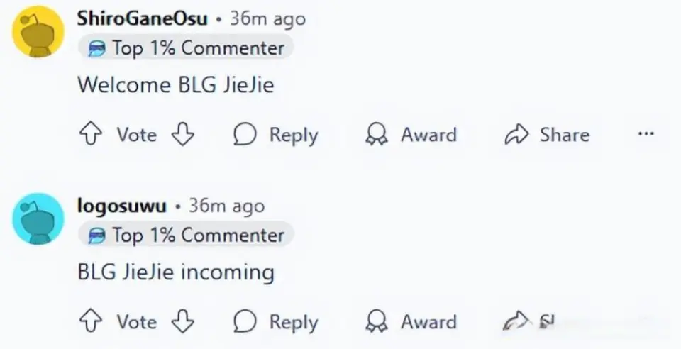Screen dimensions: 681x349
Task: Upvote ShiroGaneOsu's comment
Action: (x=90, y=135)
